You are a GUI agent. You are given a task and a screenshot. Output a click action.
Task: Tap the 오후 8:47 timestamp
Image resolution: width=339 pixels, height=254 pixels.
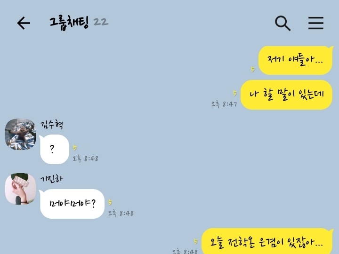click(x=224, y=104)
